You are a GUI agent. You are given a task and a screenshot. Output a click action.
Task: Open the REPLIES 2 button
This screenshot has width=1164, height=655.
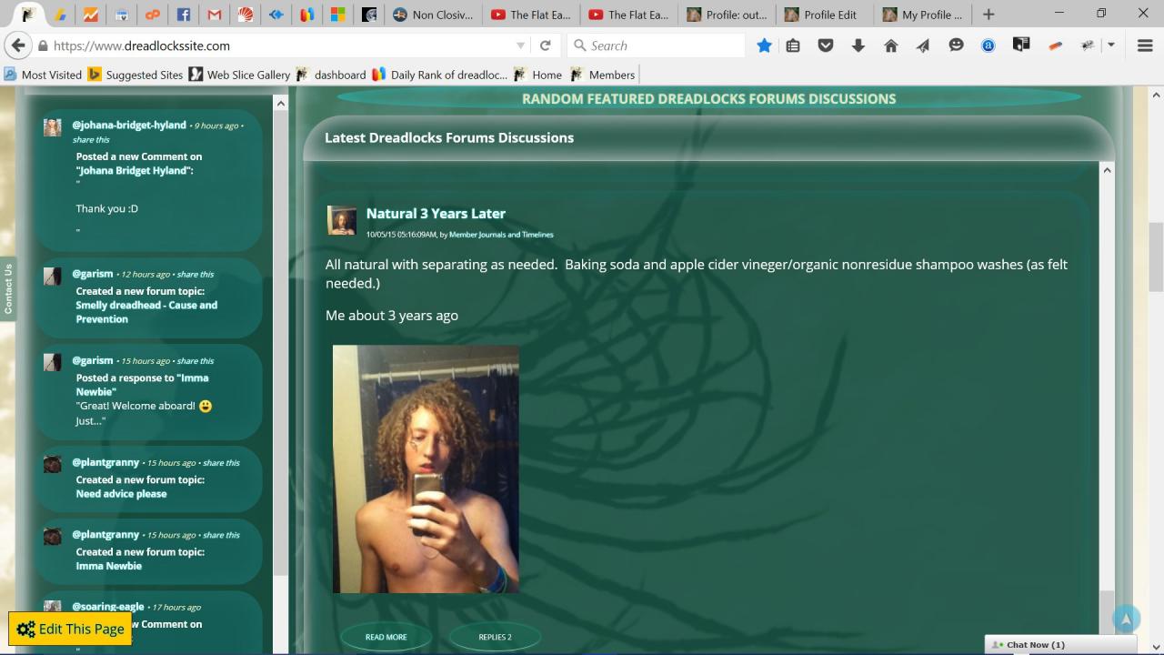495,637
